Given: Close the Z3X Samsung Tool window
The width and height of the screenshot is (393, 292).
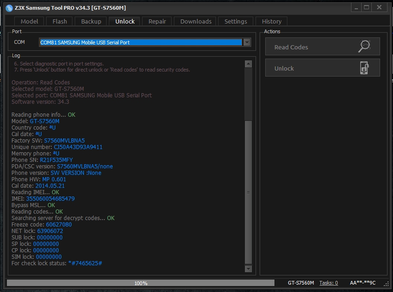Looking at the screenshot, I should click(x=379, y=8).
